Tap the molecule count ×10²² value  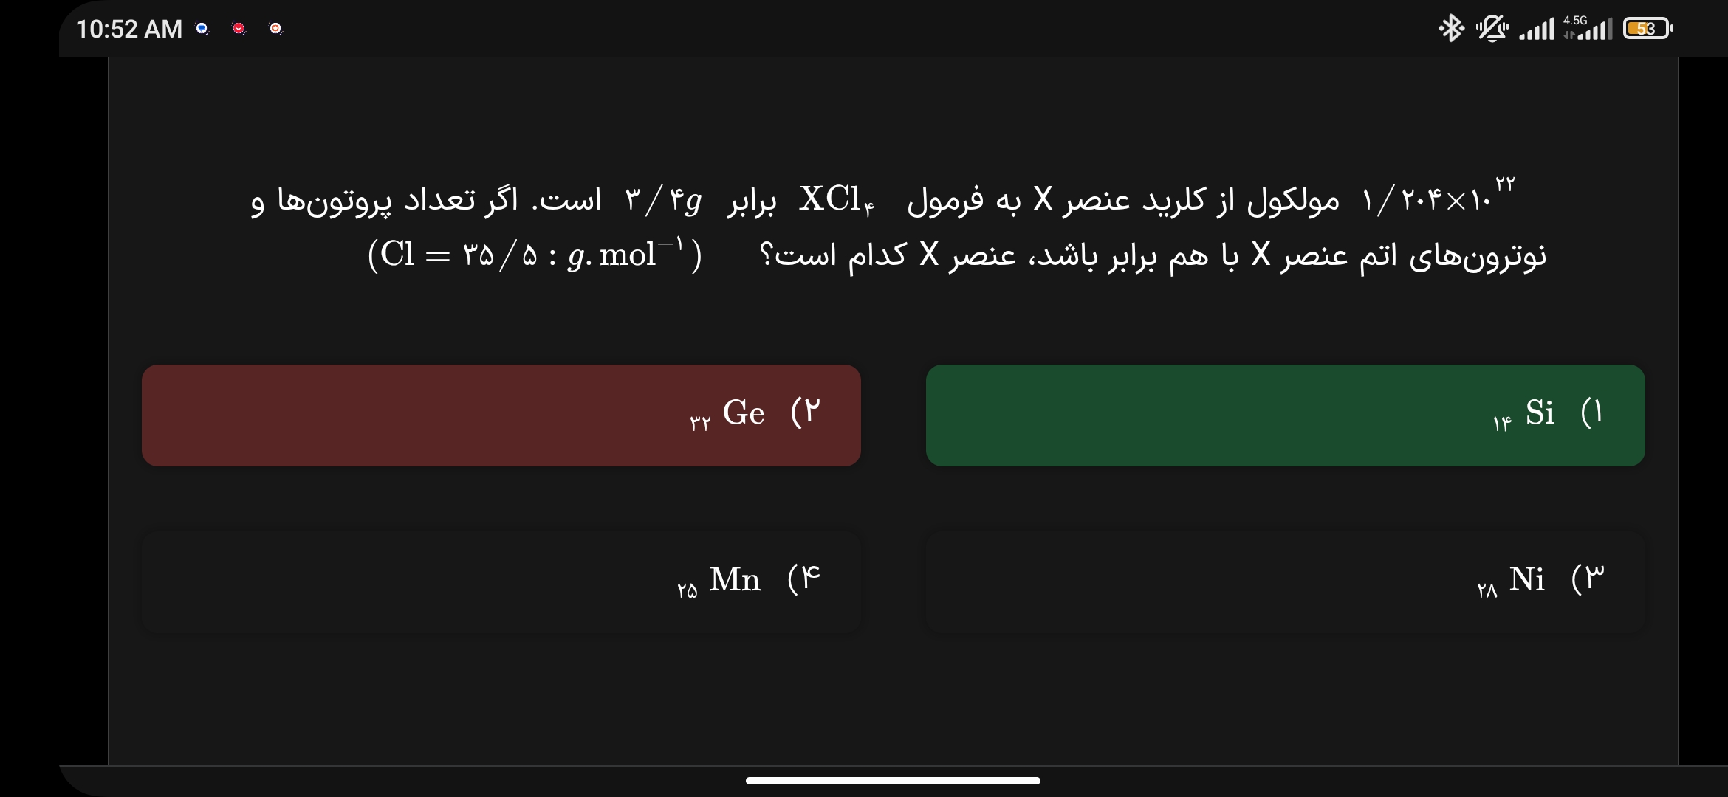[x=1436, y=198]
